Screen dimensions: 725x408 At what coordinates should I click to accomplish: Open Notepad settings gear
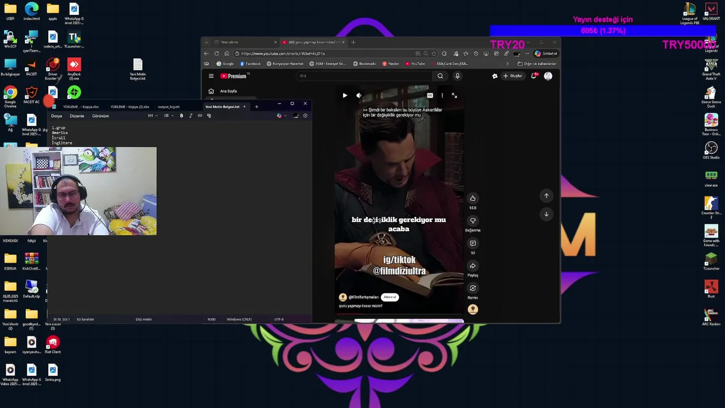tap(305, 116)
